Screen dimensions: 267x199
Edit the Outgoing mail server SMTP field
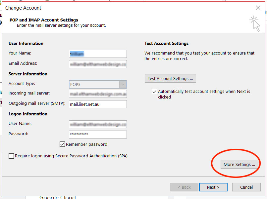click(98, 104)
